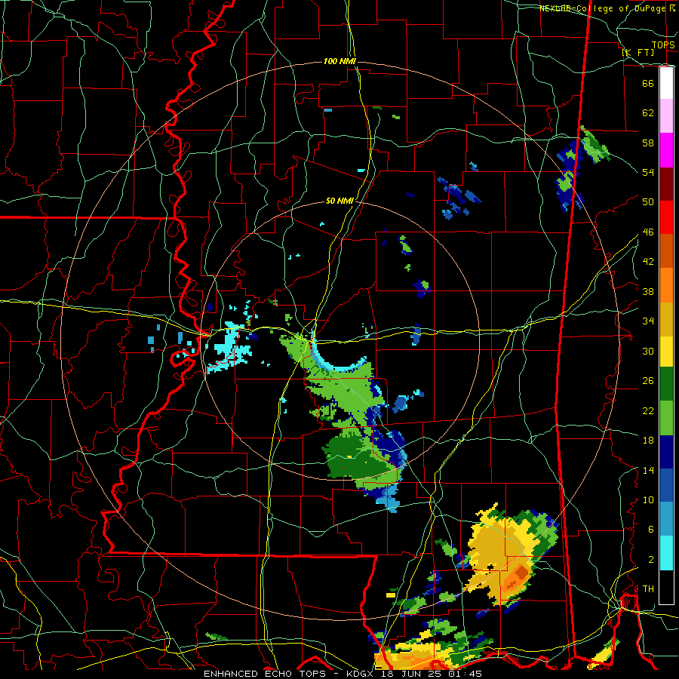Click the black TH legend swatch
The image size is (679, 679).
(666, 586)
